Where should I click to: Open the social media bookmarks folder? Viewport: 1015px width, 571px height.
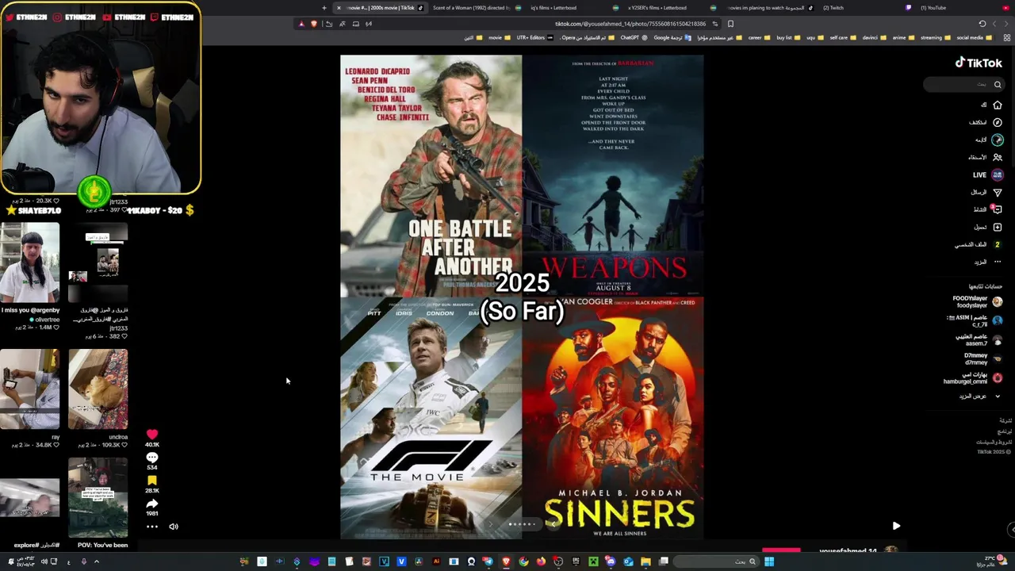tap(974, 37)
